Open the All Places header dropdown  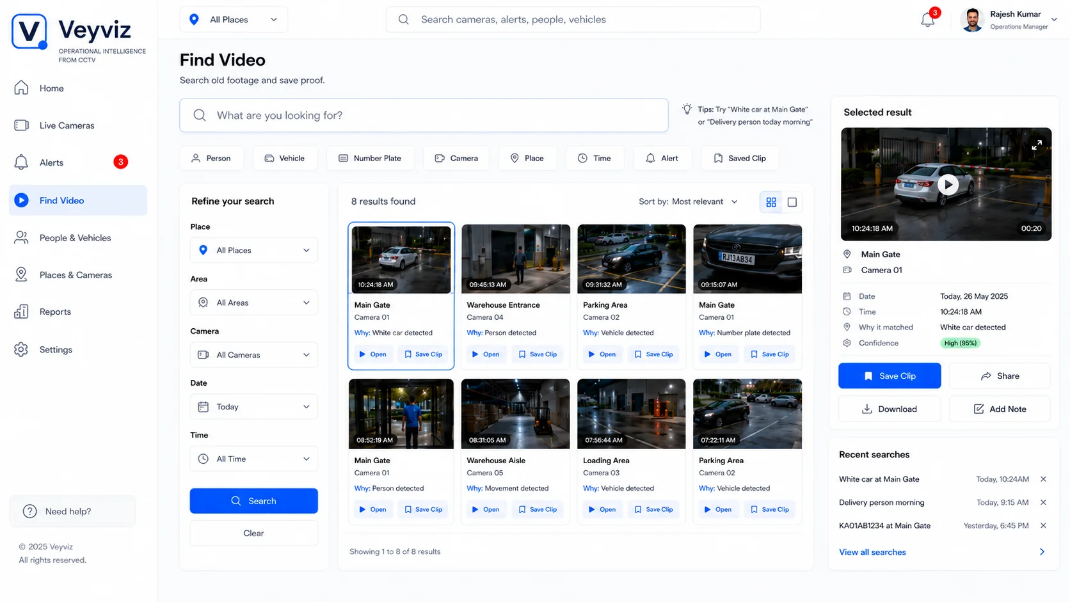[234, 20]
